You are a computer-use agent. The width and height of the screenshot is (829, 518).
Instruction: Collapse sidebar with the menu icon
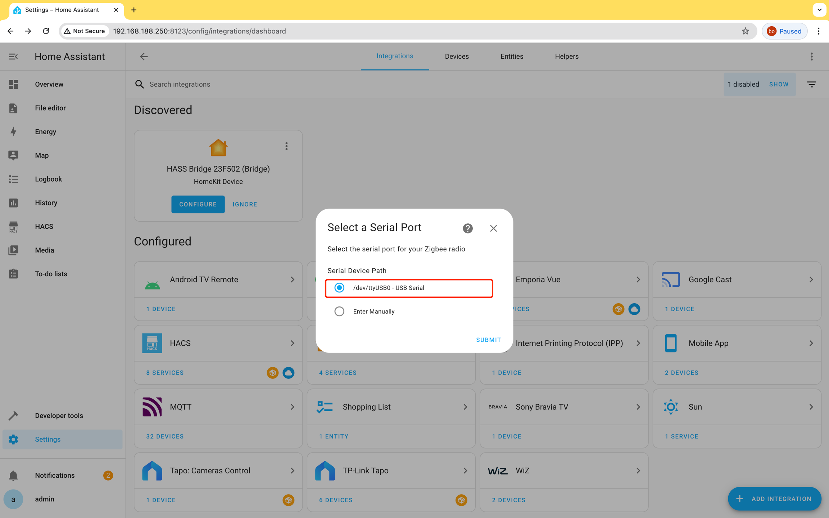[x=13, y=56]
